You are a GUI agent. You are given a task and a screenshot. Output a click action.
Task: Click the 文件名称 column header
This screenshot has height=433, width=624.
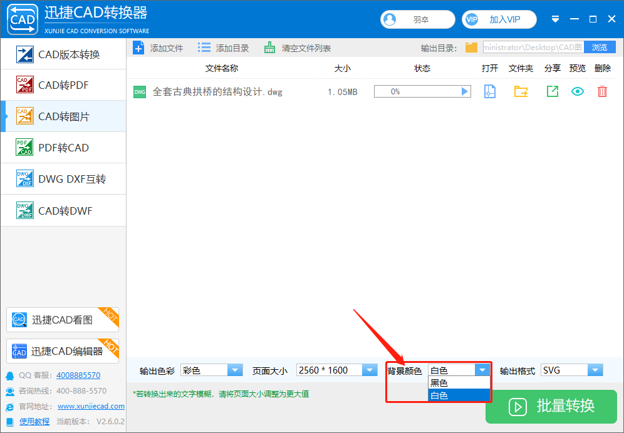pyautogui.click(x=222, y=68)
